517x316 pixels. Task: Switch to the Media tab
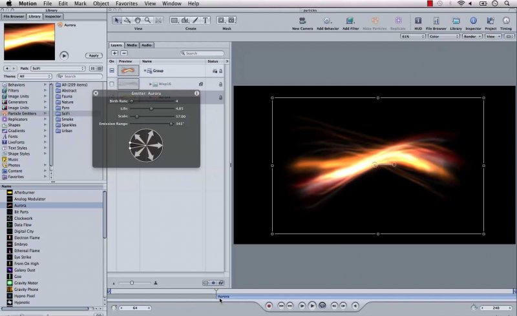[131, 45]
